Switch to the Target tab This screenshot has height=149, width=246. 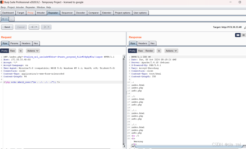[x=21, y=13]
